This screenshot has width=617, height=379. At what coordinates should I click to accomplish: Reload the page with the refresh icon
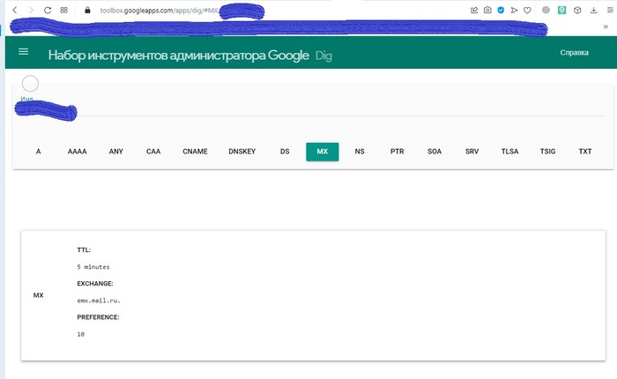point(48,11)
